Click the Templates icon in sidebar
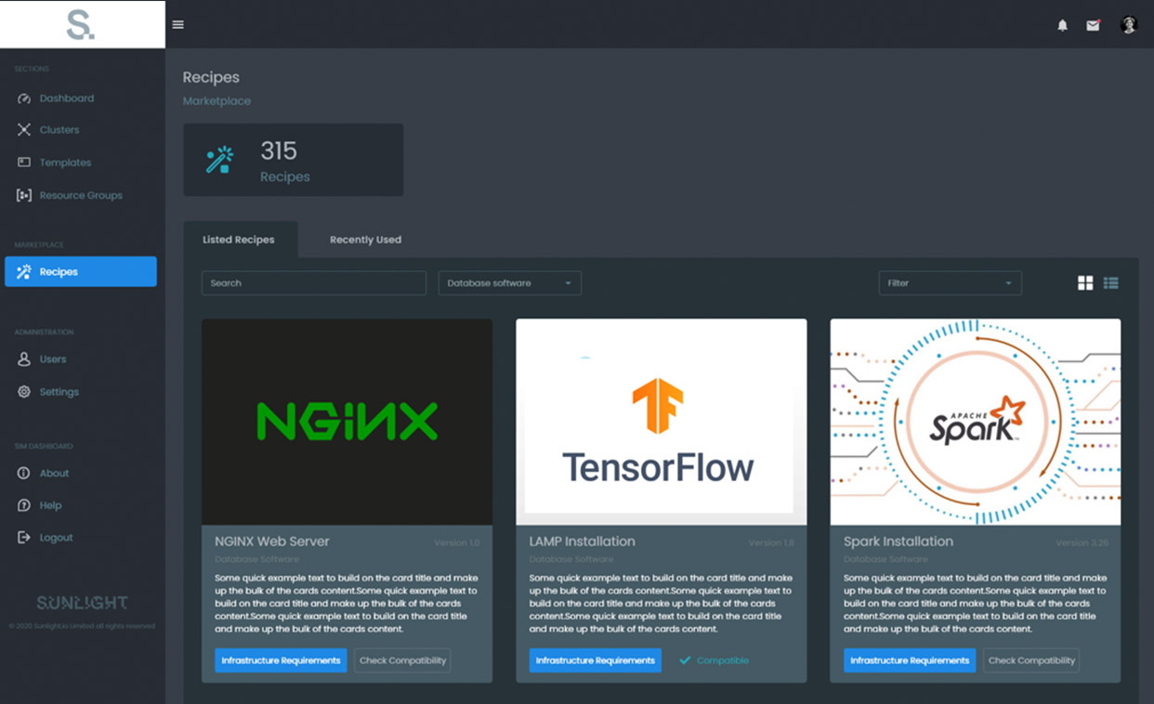 pos(24,163)
